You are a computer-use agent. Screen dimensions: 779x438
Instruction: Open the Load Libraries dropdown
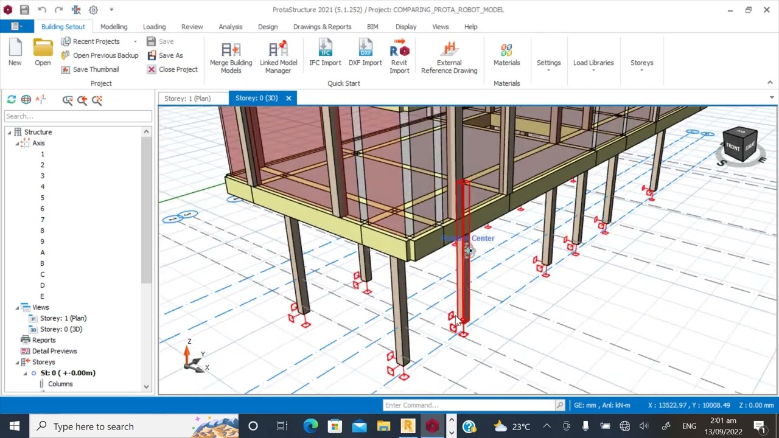tap(593, 66)
